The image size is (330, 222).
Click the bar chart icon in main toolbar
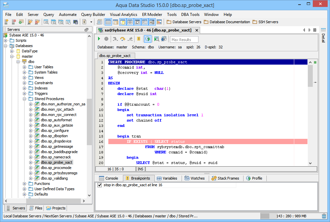tap(159, 22)
